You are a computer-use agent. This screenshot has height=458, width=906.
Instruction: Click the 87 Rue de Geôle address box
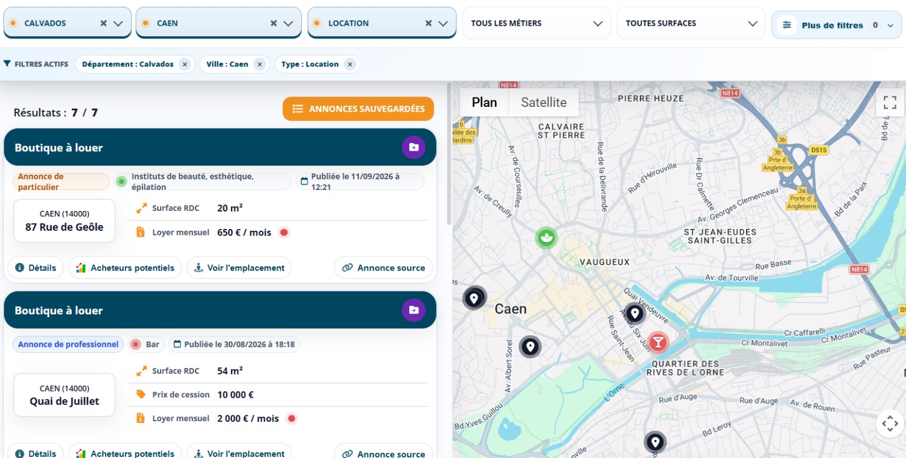[x=64, y=220]
